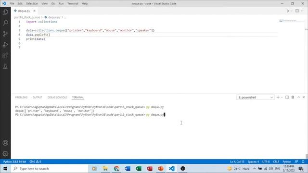Screen dimensions: 308x173
Task: Click the 'data.popleft()' code line
Action: [x=38, y=35]
